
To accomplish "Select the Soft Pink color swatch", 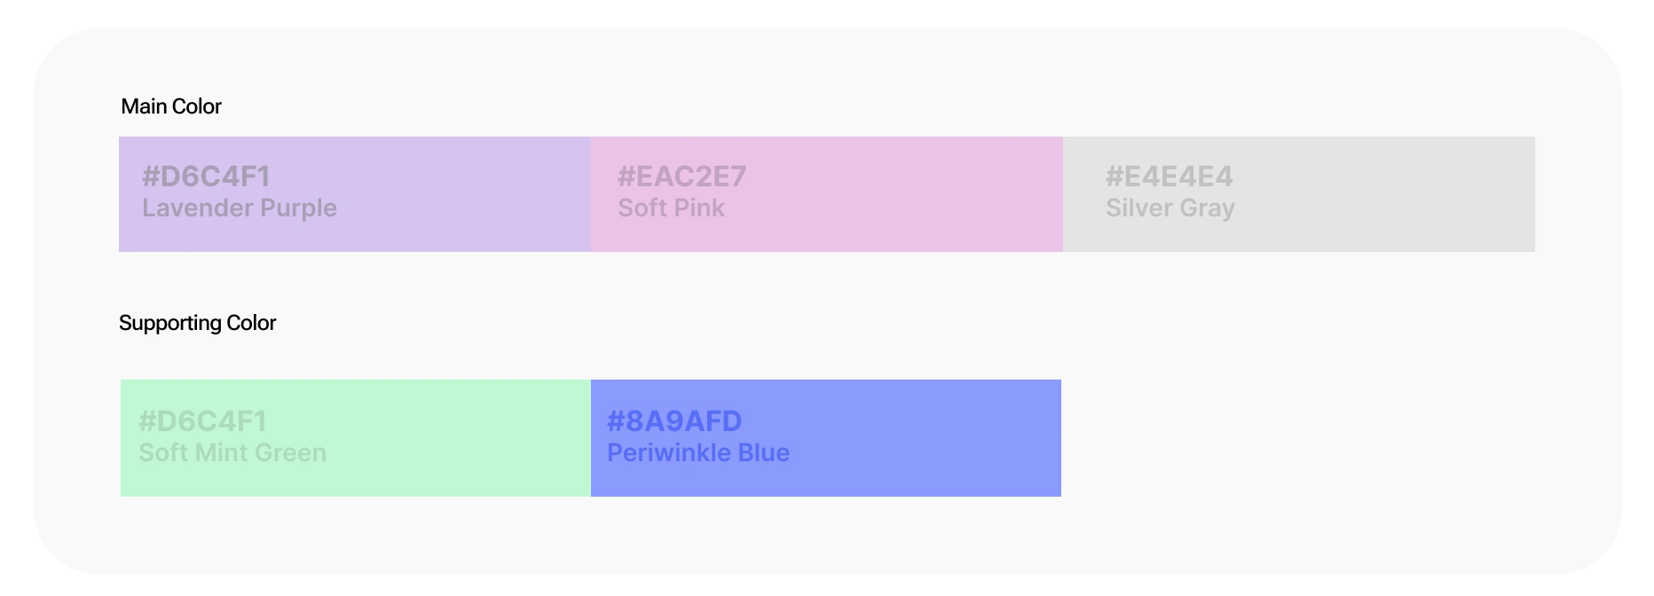I will (x=827, y=194).
